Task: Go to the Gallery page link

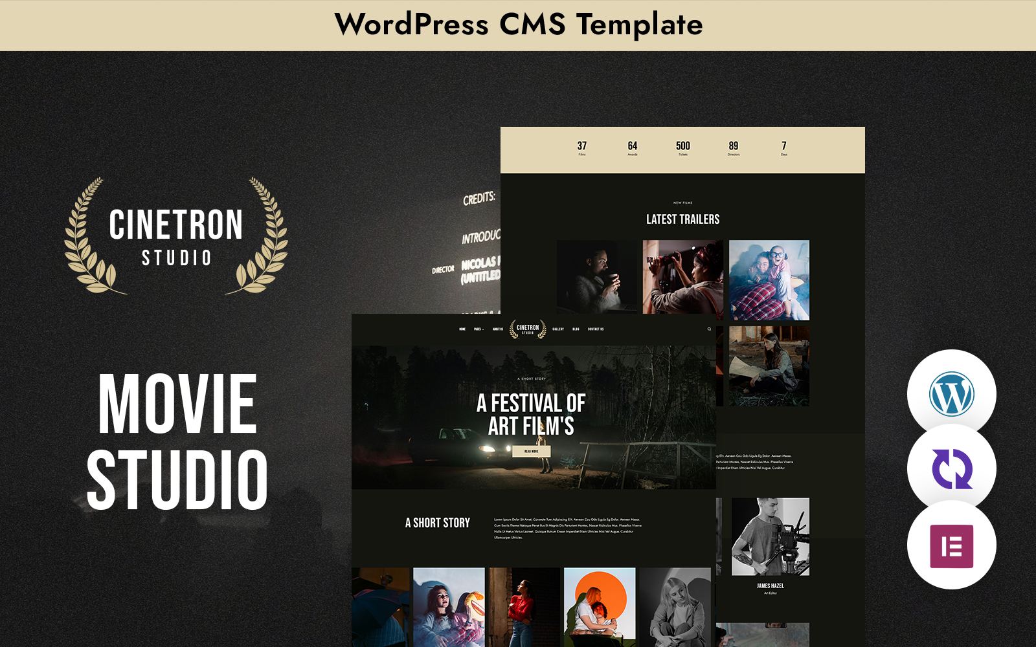Action: coord(558,329)
